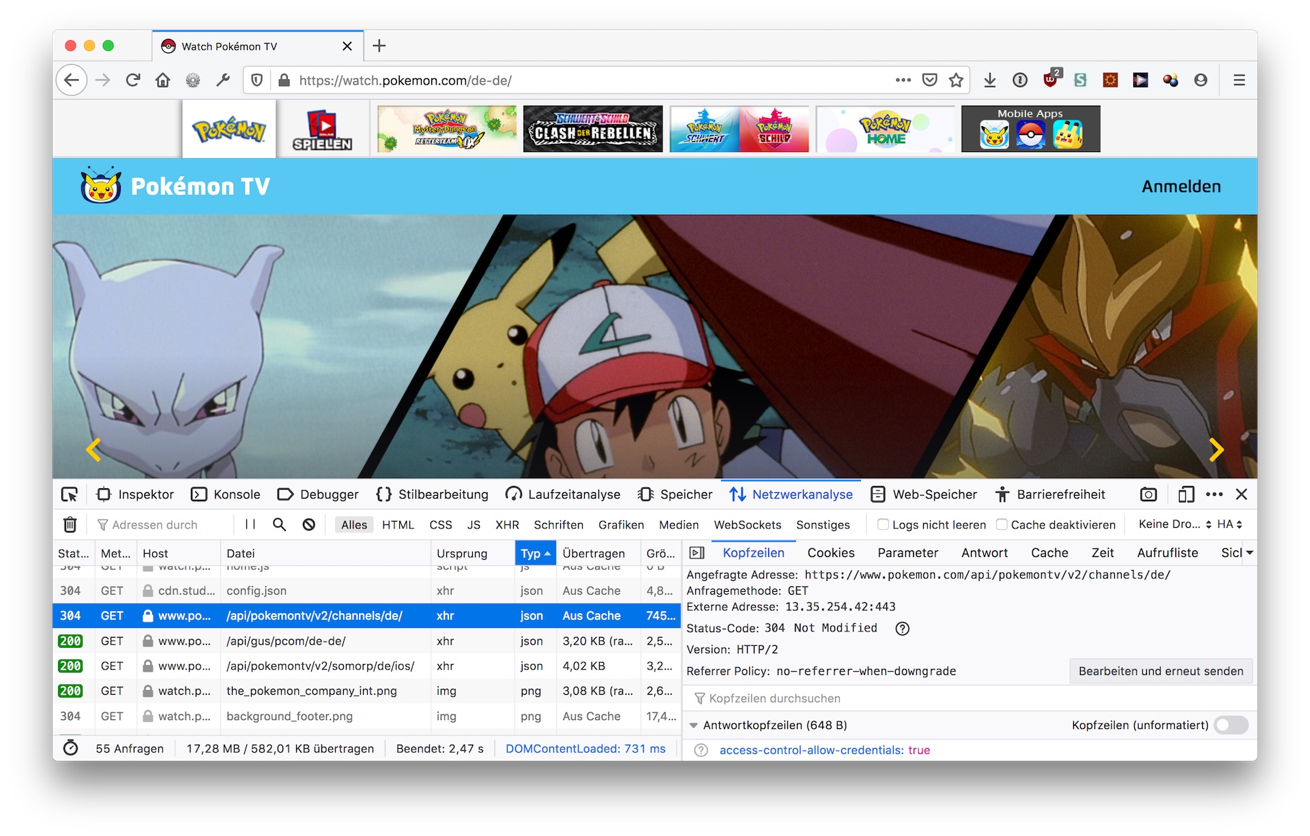Open the page actions three-dot menu in address bar

[903, 80]
